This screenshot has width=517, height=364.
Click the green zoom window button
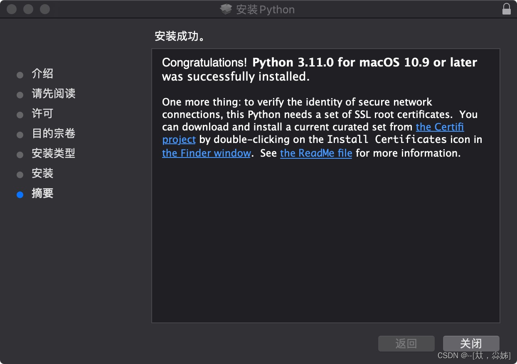(45, 9)
